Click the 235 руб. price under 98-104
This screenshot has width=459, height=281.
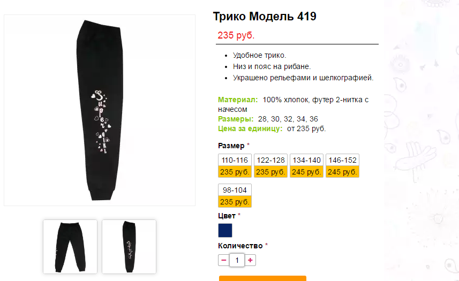coord(235,202)
